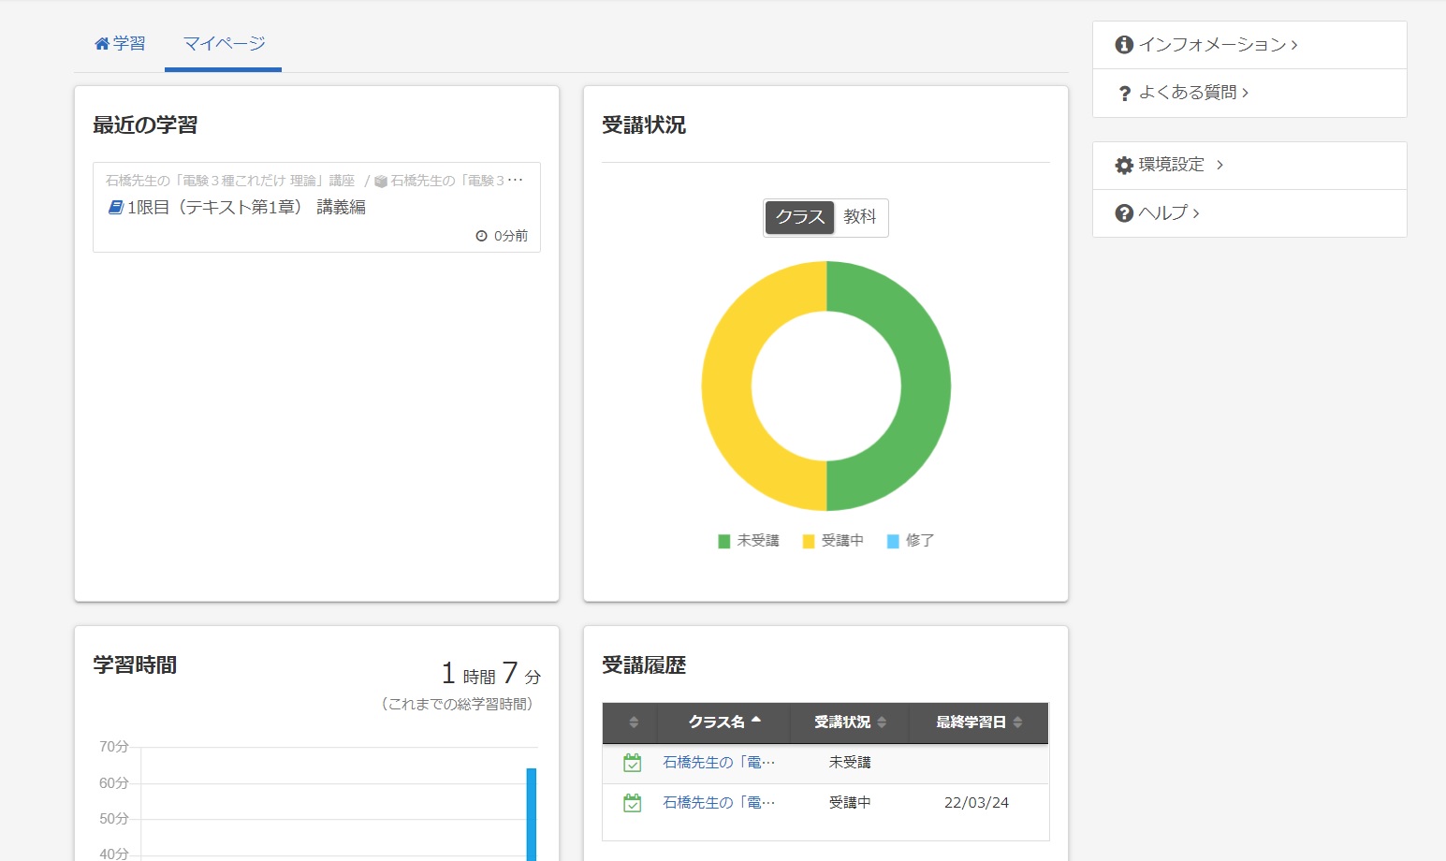1446x861 pixels.
Task: Click the question mark icon beside よくある質問
Action: 1125,94
